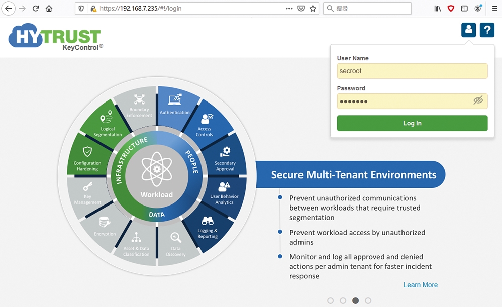This screenshot has height=307, width=502.
Task: Reload the current page
Action: (36, 9)
